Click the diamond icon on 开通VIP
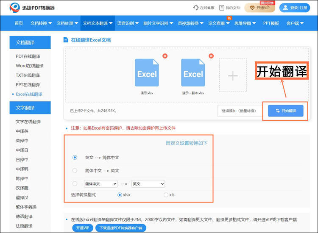The image size is (318, 233). [252, 8]
